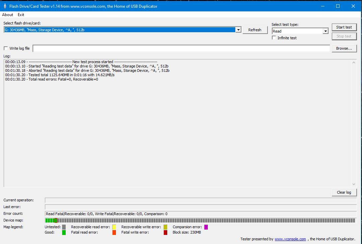Click the log scrollbar down arrow

tap(354, 184)
